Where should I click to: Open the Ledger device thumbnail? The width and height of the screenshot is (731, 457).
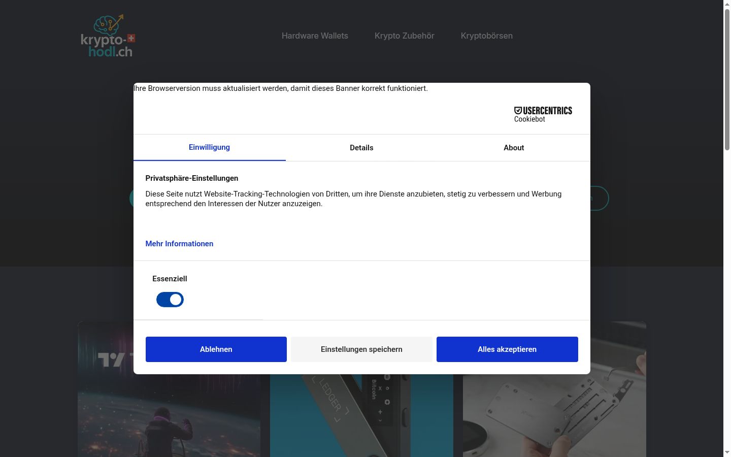(361, 415)
